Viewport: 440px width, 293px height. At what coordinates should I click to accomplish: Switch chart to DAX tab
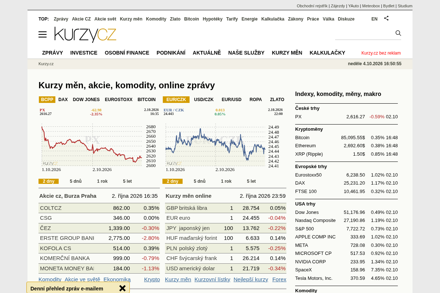pyautogui.click(x=63, y=100)
